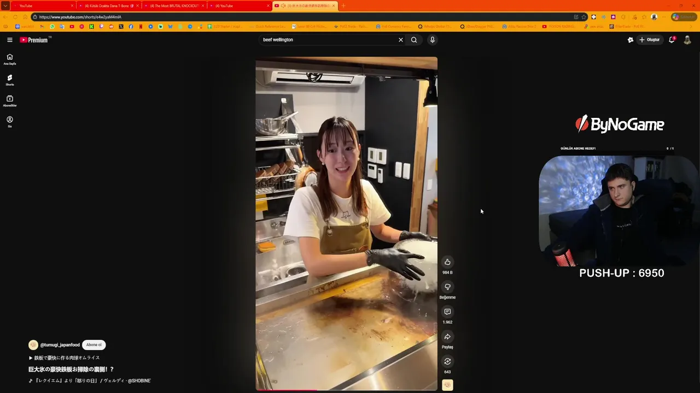Seek on the red Shorts progress bar
This screenshot has height=393, width=700.
pyautogui.click(x=346, y=390)
